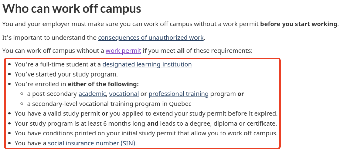Click the bold word all before these requirements
The height and width of the screenshot is (149, 340).
pos(181,51)
